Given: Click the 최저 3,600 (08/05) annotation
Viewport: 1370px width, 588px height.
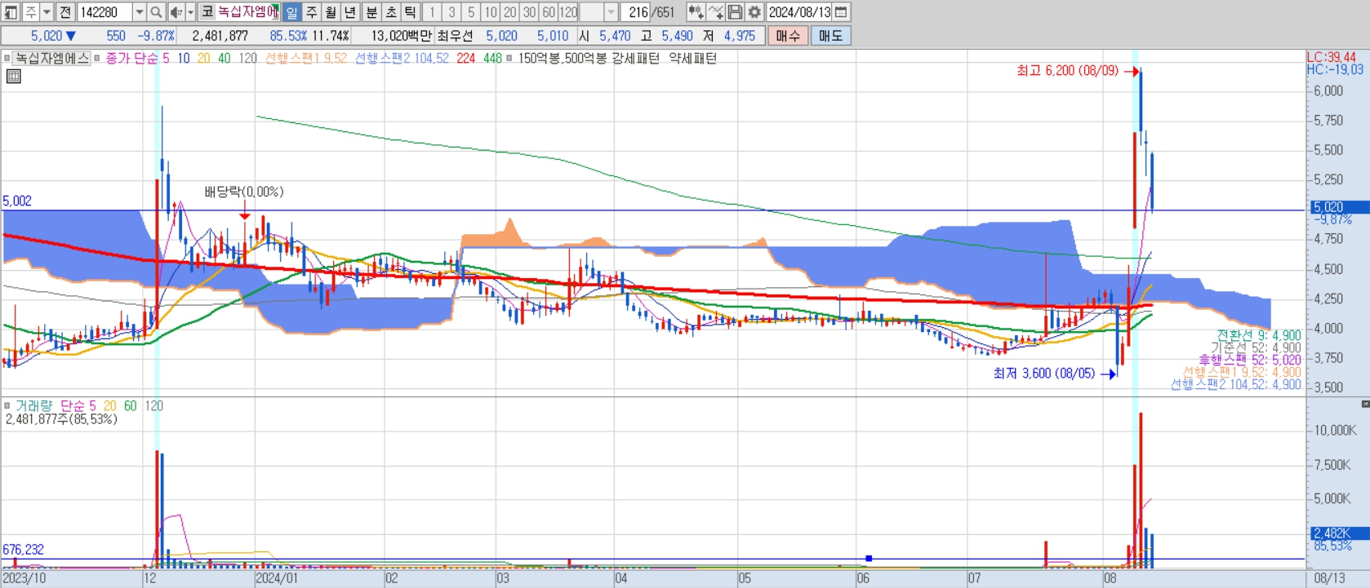Looking at the screenshot, I should [x=1044, y=374].
